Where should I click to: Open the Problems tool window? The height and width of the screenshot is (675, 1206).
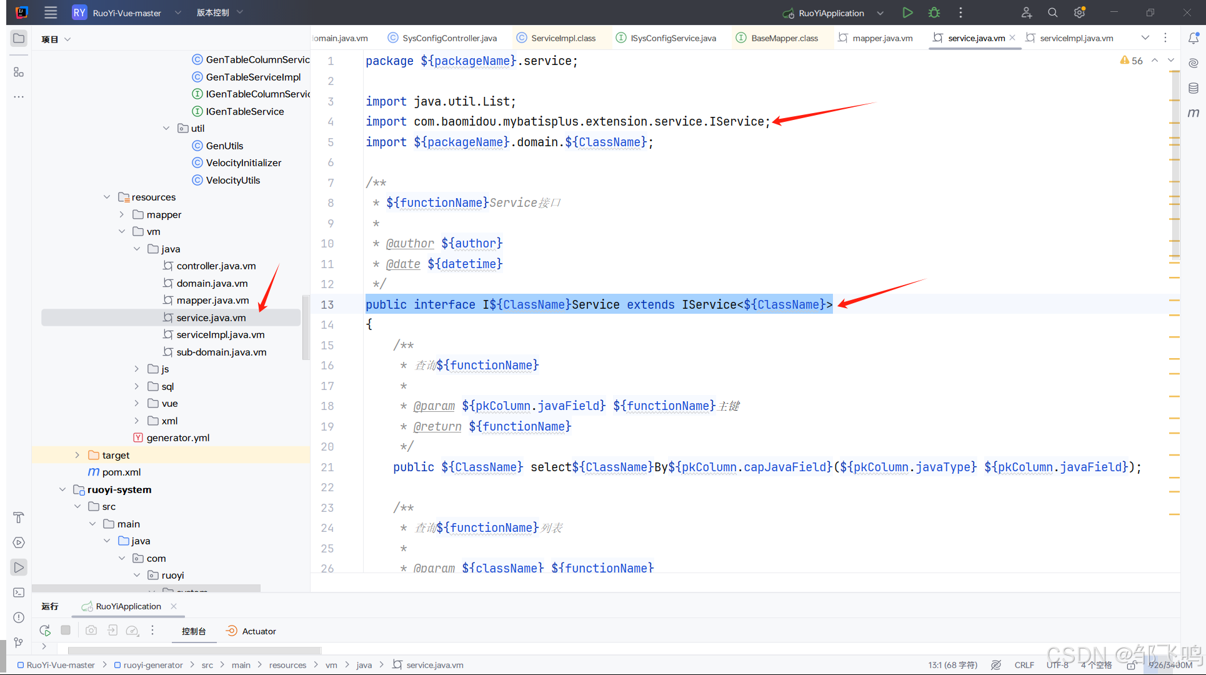click(x=19, y=617)
